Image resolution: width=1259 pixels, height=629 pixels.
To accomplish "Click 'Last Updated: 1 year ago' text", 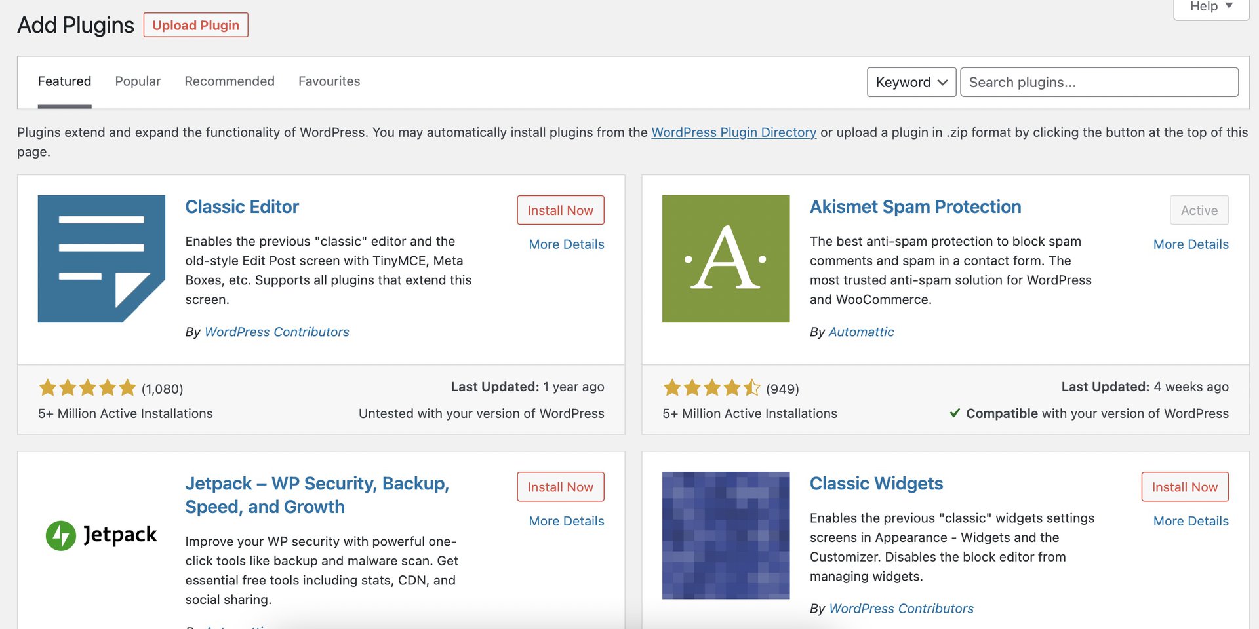I will click(x=527, y=387).
